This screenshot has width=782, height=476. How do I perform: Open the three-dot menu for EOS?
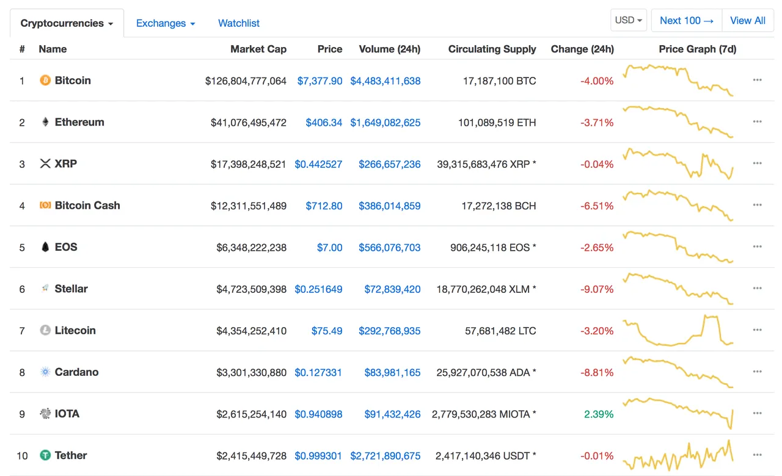coord(758,247)
